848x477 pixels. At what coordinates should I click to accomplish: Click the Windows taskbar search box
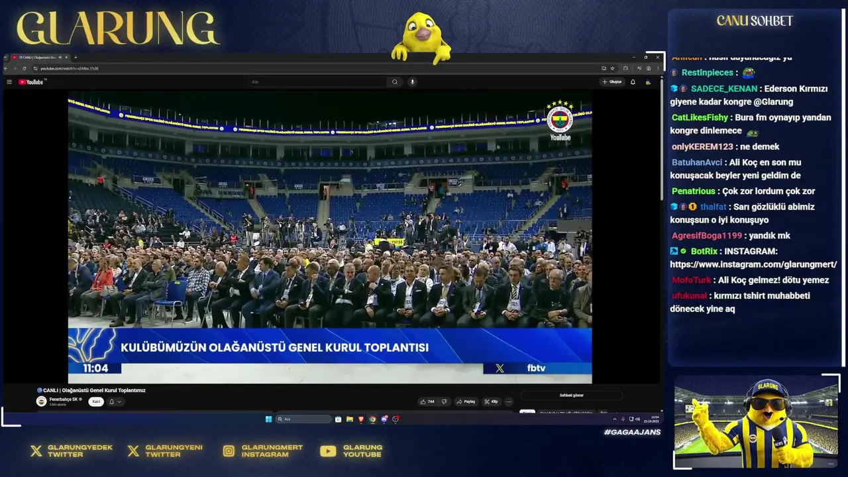click(x=303, y=419)
